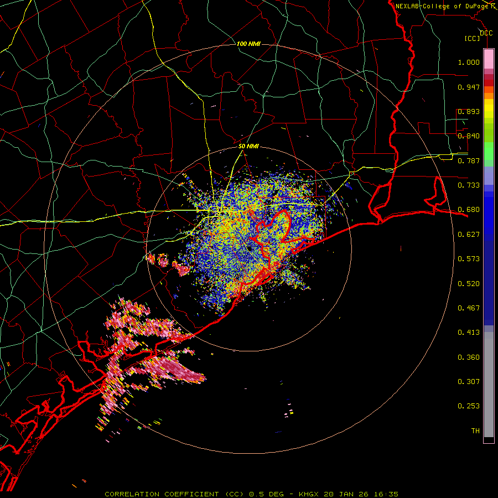498x498 pixels.
Task: Click the 0.520 scale value
Action: tap(469, 284)
